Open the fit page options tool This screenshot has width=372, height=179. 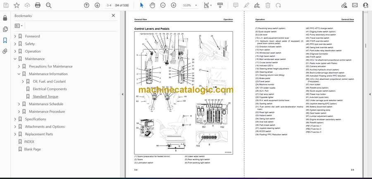pyautogui.click(x=207, y=5)
